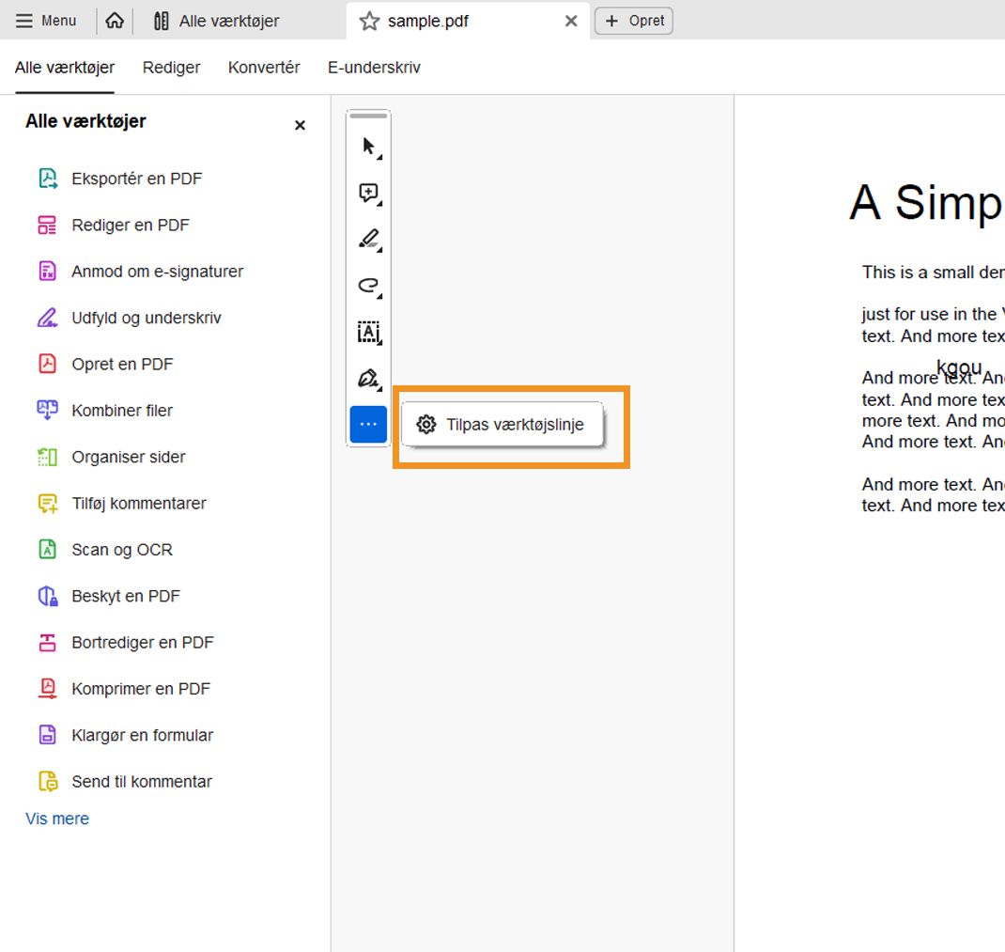Open the Rediger en PDF label
This screenshot has width=1005, height=952.
point(131,226)
